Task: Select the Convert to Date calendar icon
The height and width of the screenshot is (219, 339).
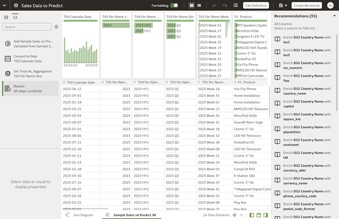Action: tap(7, 59)
